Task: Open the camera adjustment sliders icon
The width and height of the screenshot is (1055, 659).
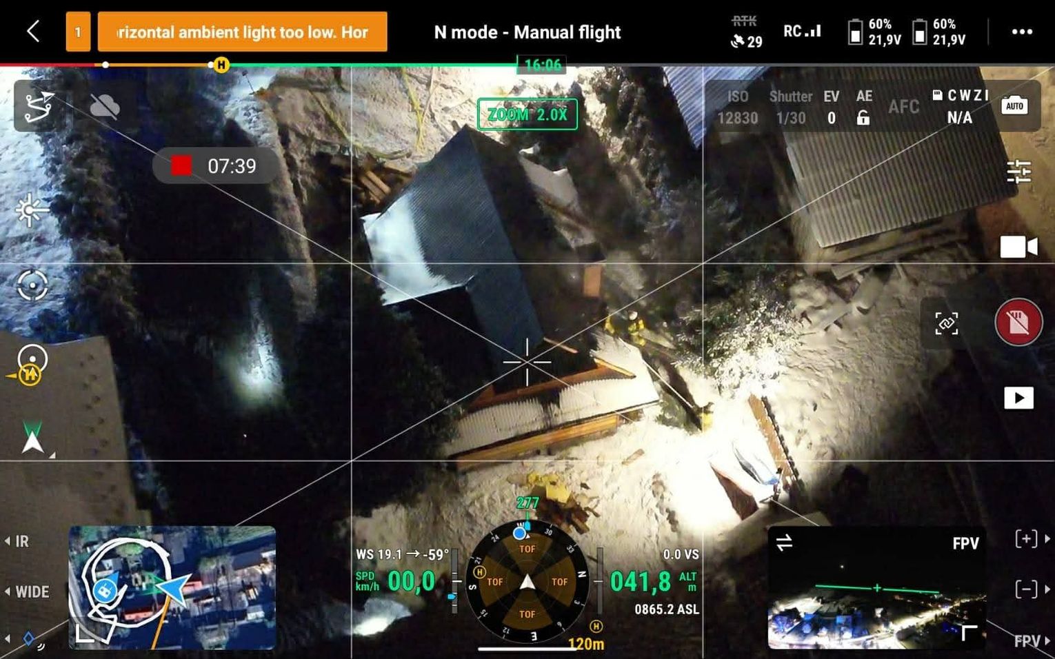Action: (x=1018, y=171)
